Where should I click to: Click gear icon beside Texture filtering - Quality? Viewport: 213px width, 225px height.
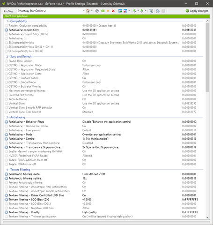6,212
